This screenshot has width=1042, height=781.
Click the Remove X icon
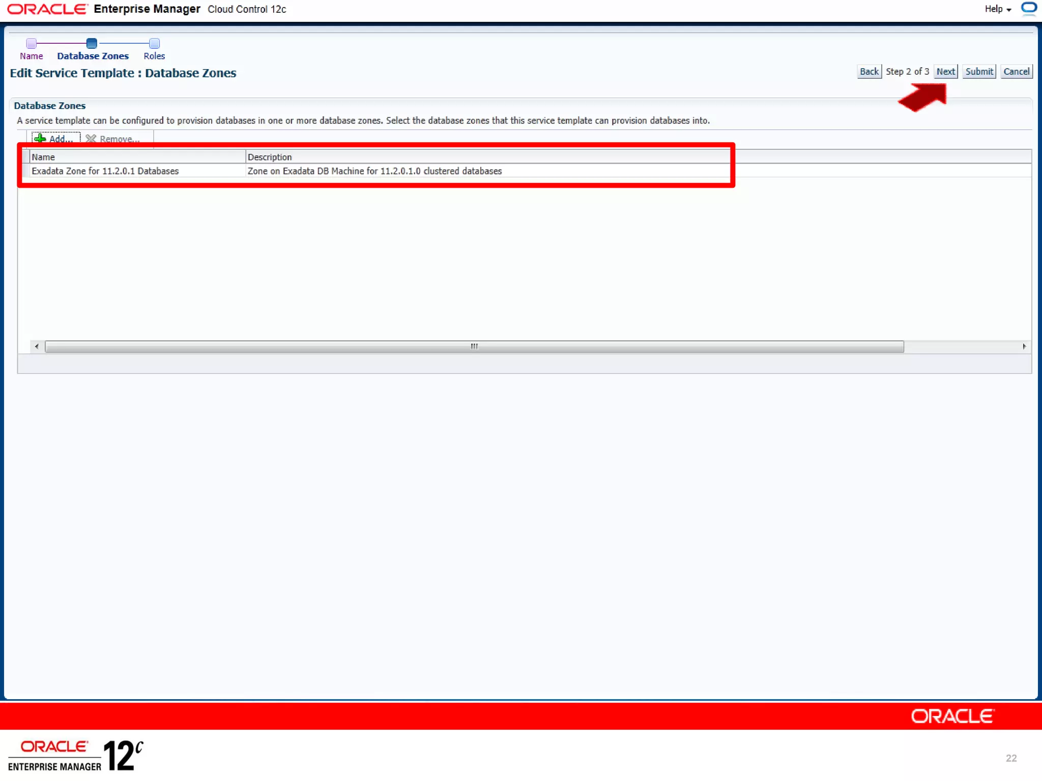coord(91,138)
